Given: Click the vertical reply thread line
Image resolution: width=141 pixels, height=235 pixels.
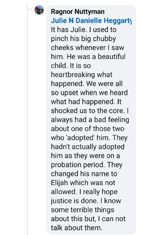Looking at the screenshot, I should coord(28,120).
